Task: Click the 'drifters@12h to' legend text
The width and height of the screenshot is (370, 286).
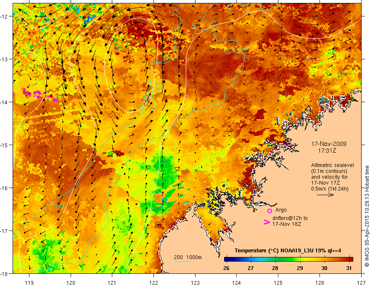Action: (290, 218)
